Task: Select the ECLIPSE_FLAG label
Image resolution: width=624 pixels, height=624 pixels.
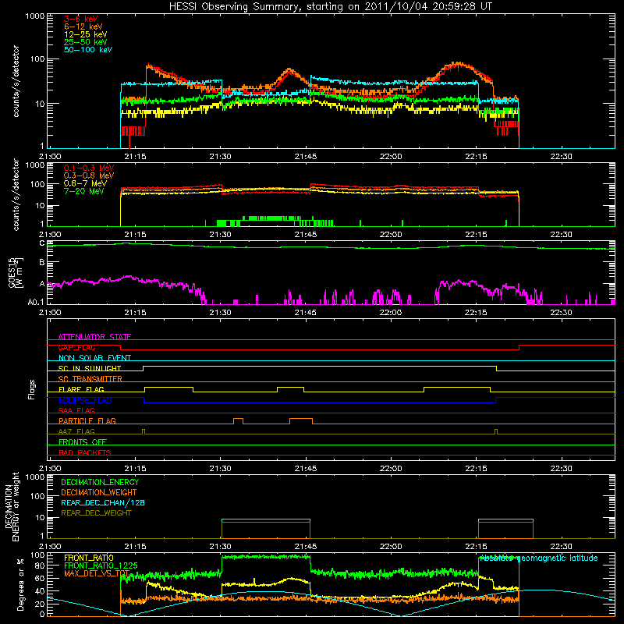Action: click(85, 400)
